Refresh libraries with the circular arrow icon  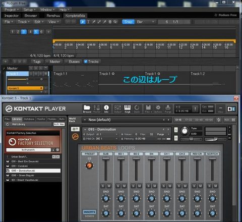click(x=8, y=124)
